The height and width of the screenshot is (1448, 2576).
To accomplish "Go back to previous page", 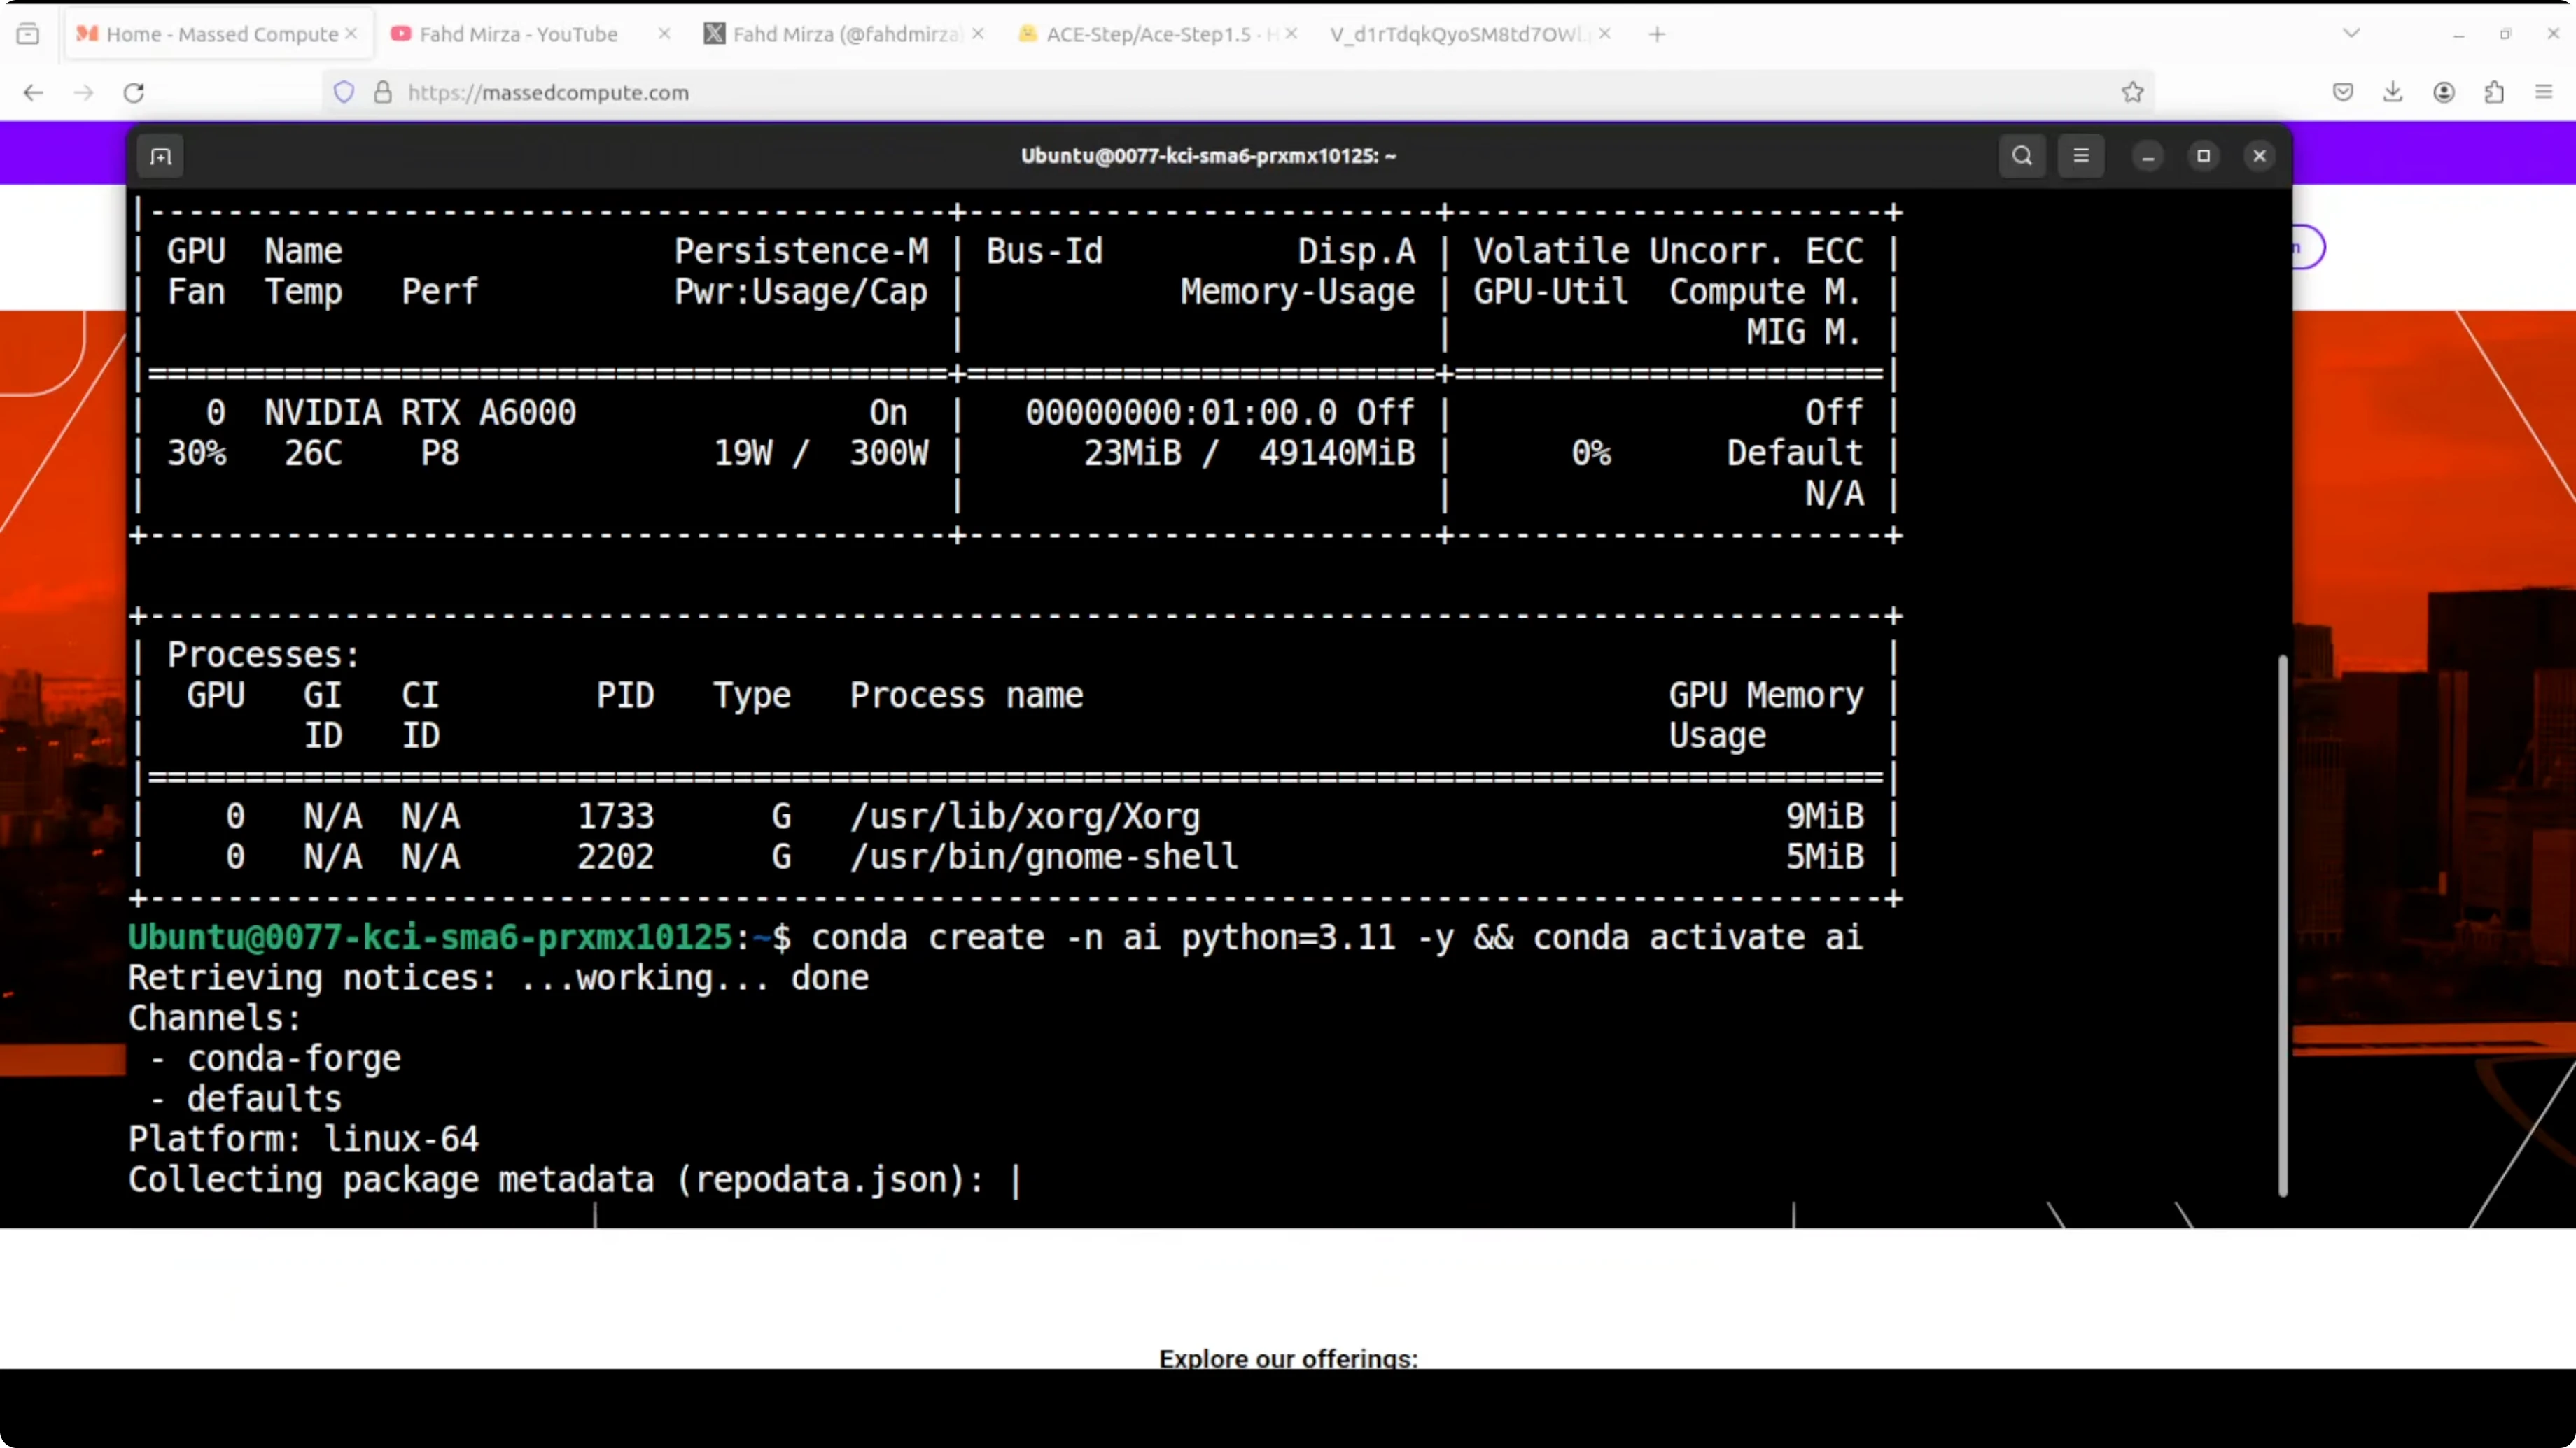I will point(33,93).
